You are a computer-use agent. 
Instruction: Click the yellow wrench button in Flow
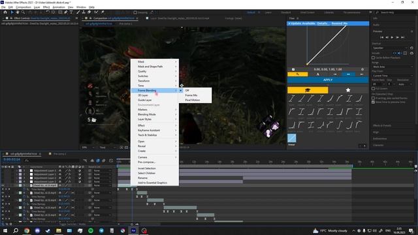pyautogui.click(x=298, y=74)
